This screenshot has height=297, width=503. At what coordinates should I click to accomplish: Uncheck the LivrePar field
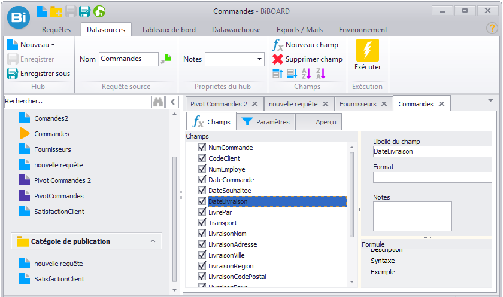click(202, 212)
